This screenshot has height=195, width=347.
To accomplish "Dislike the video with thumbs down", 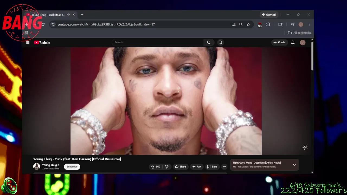I will coord(166,167).
